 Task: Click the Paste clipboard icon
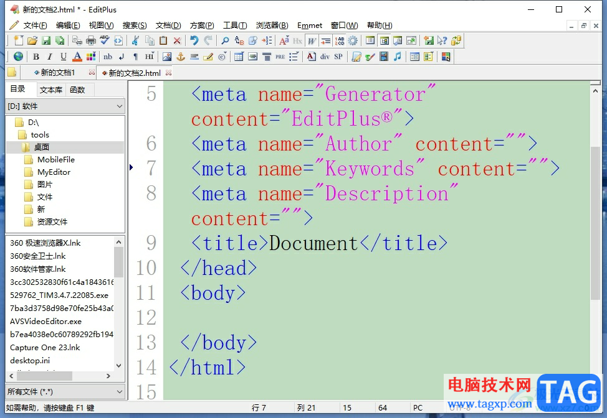[163, 40]
